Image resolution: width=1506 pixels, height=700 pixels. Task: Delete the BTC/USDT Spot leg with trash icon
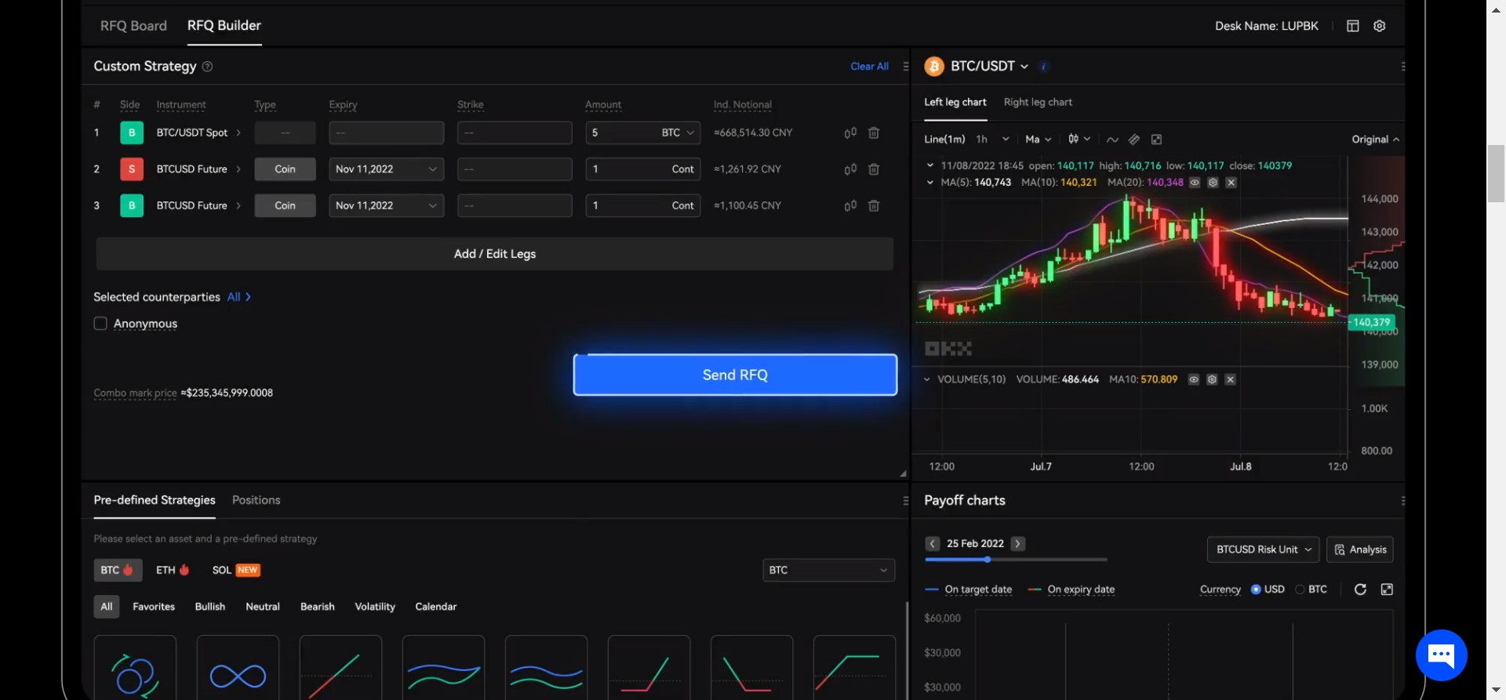(873, 133)
